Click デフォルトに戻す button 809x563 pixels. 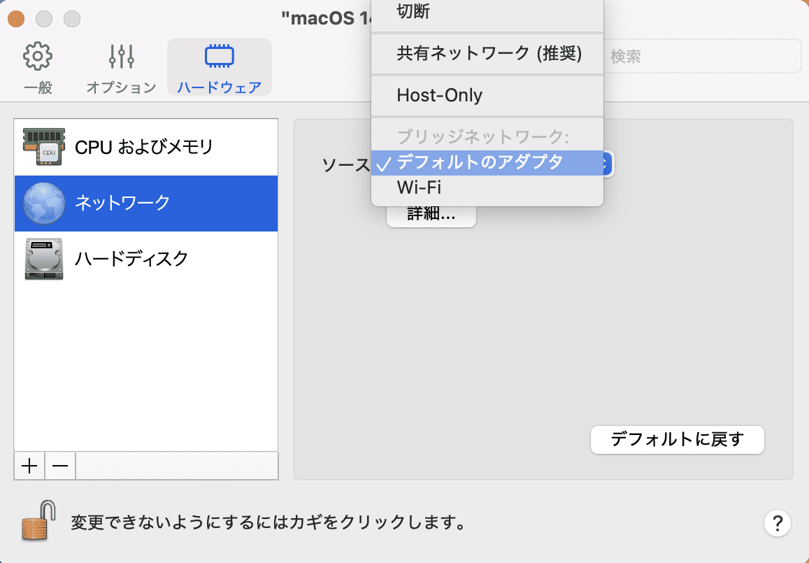677,440
